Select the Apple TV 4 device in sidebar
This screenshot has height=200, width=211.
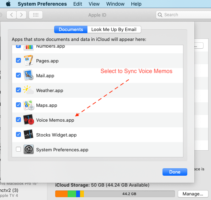[9, 193]
